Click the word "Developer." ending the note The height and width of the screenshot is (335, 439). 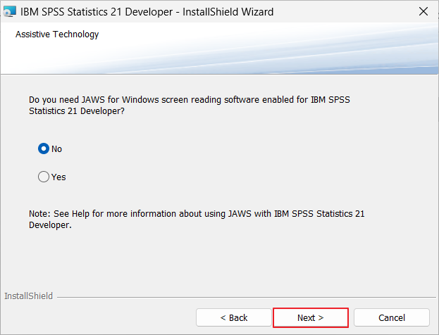50,225
